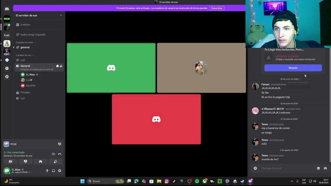Open the Discover servers compass icon
The height and width of the screenshot is (186, 331).
7,76
